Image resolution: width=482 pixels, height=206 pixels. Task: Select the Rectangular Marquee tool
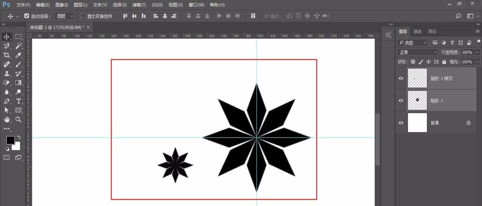[18, 37]
